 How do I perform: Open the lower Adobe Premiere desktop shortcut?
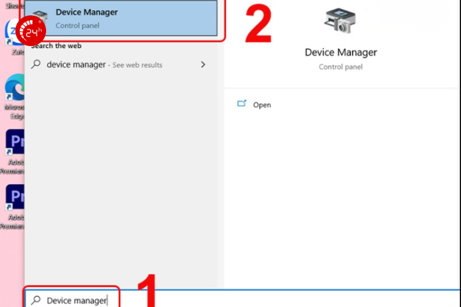14,200
